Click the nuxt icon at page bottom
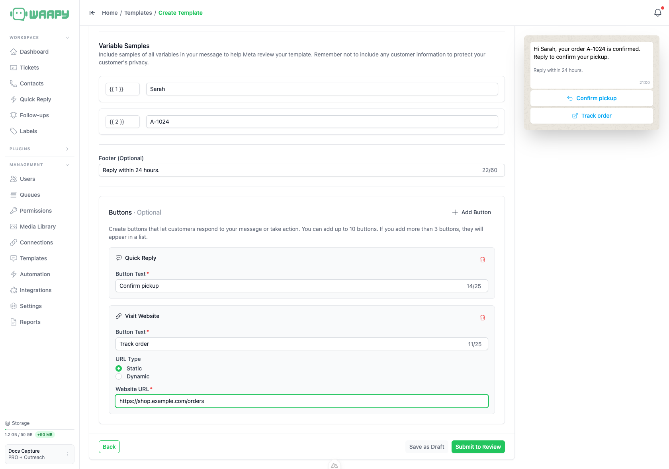The image size is (669, 469). pyautogui.click(x=334, y=465)
